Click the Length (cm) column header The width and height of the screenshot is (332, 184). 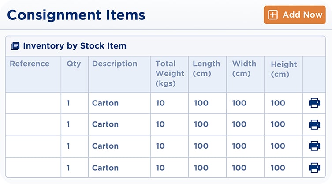[x=206, y=69]
